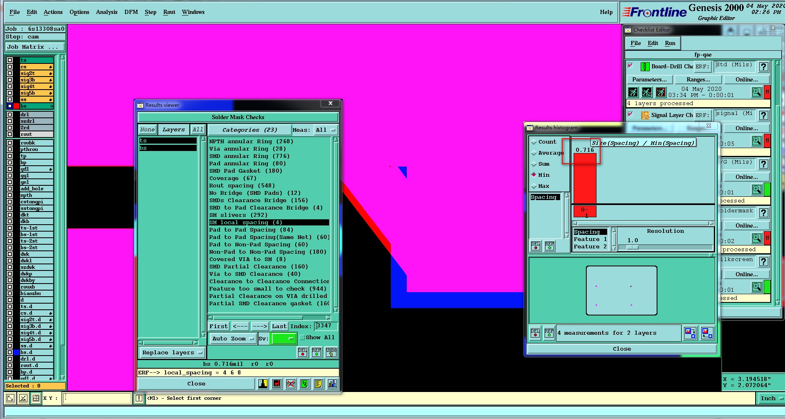Select the Max radio option
Viewport: 785px width, 419px height.
(534, 186)
